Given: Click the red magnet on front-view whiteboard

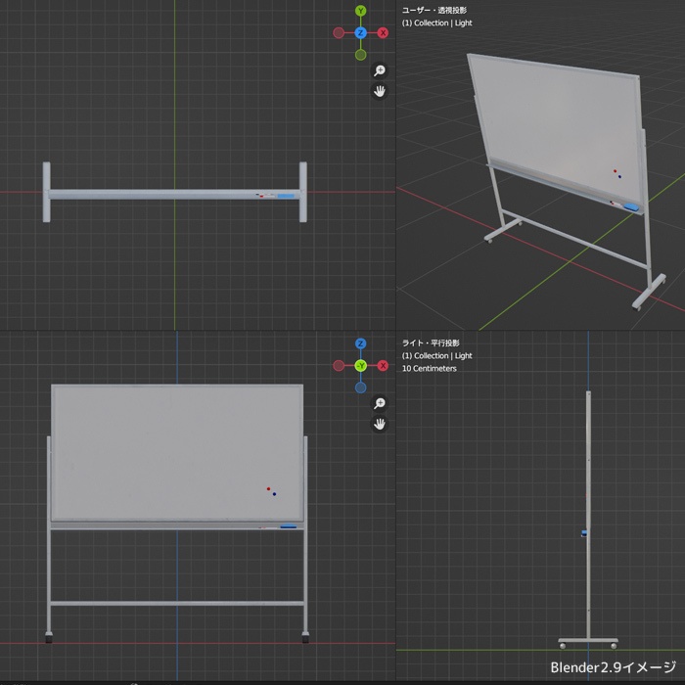Looking at the screenshot, I should [x=268, y=489].
